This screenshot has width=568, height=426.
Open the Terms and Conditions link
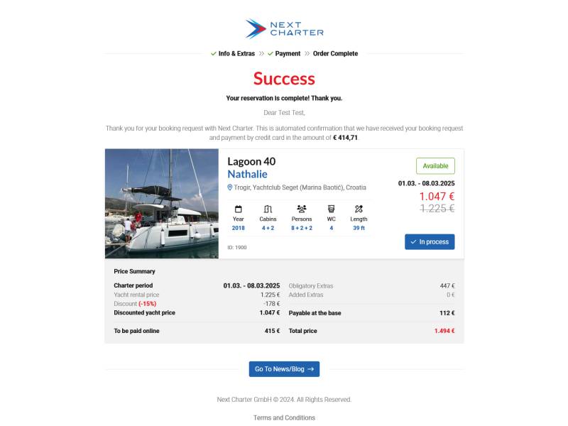285,417
